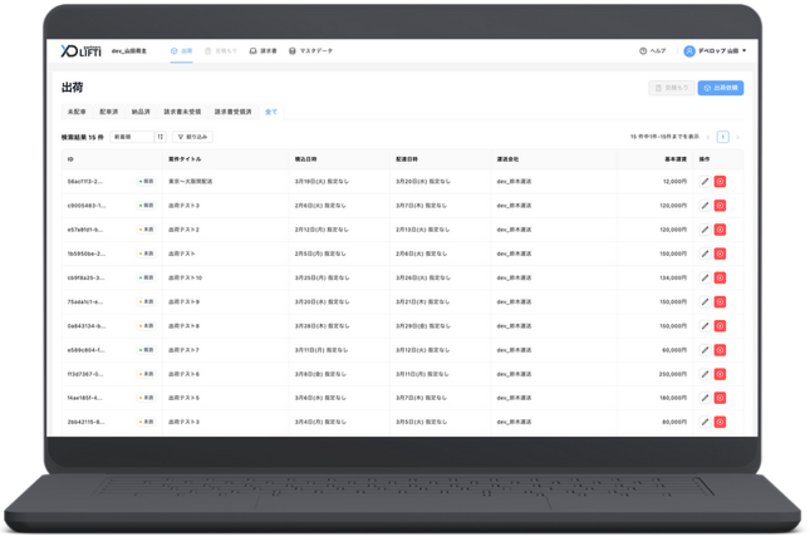Viewport: 810px width, 540px height.
Task: Delete the 出荷テスト8 row via red icon
Action: 720,326
